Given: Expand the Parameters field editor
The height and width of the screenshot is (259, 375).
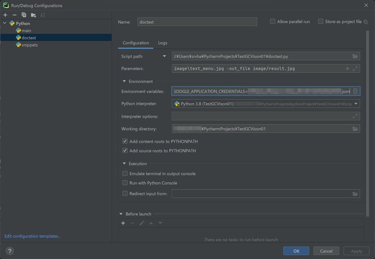Looking at the screenshot, I should (355, 69).
